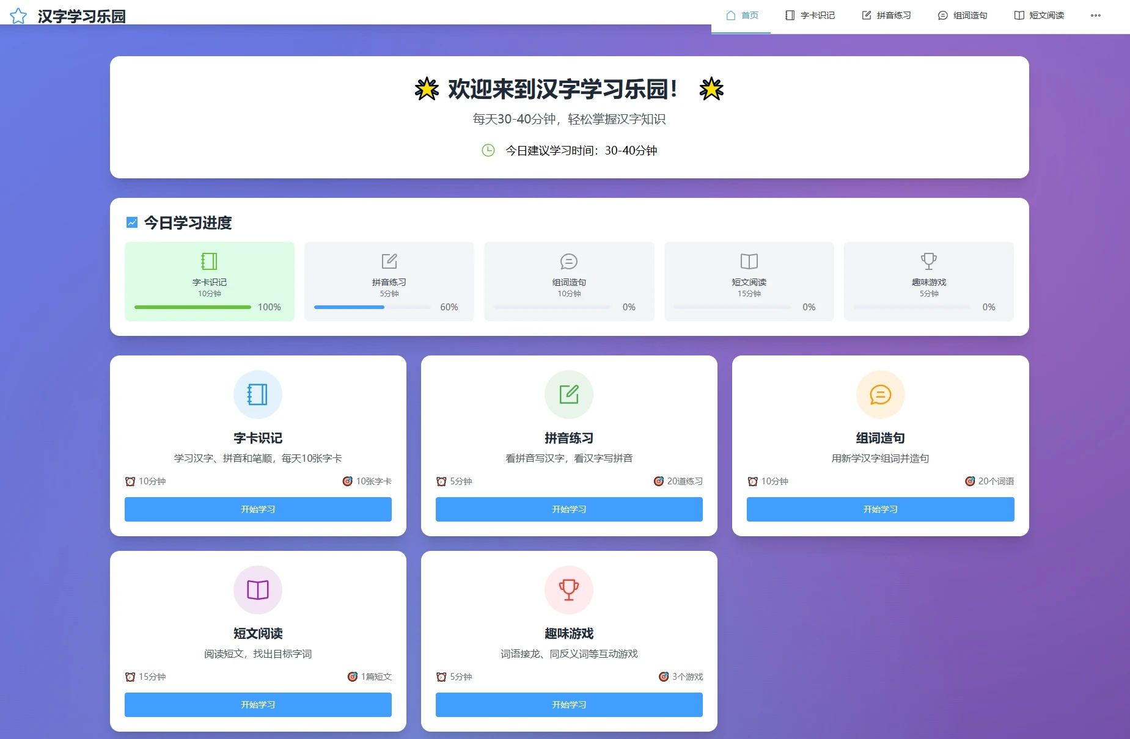Screen dimensions: 1130x739
Task: Click the clock icon next to 今日建议学习时间
Action: [x=487, y=150]
